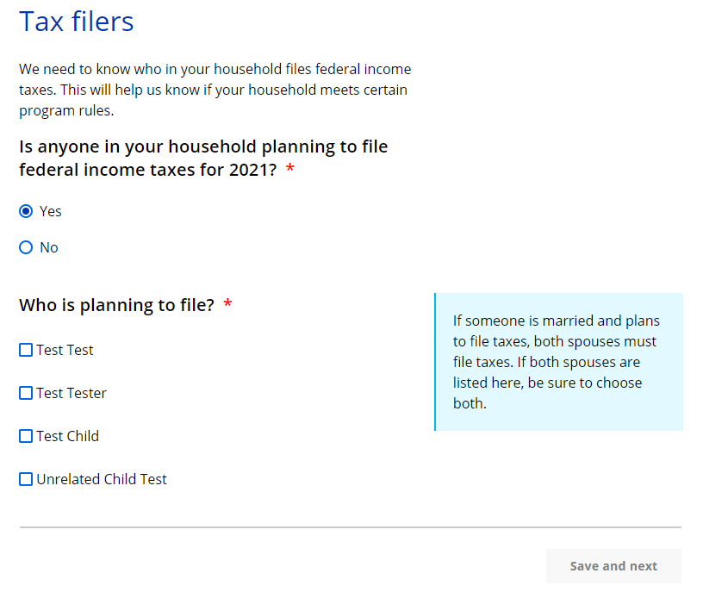Click the red asterisk after "taxes for 2021?"

(289, 171)
